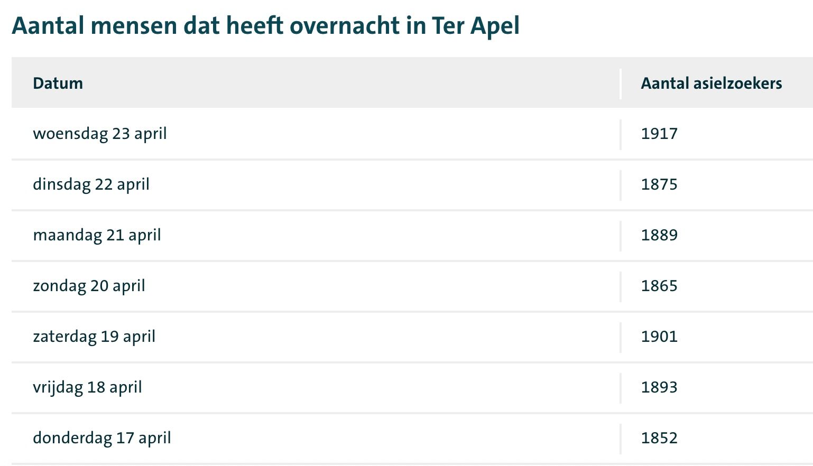Click 'Ter Apel' in the page heading

(475, 25)
